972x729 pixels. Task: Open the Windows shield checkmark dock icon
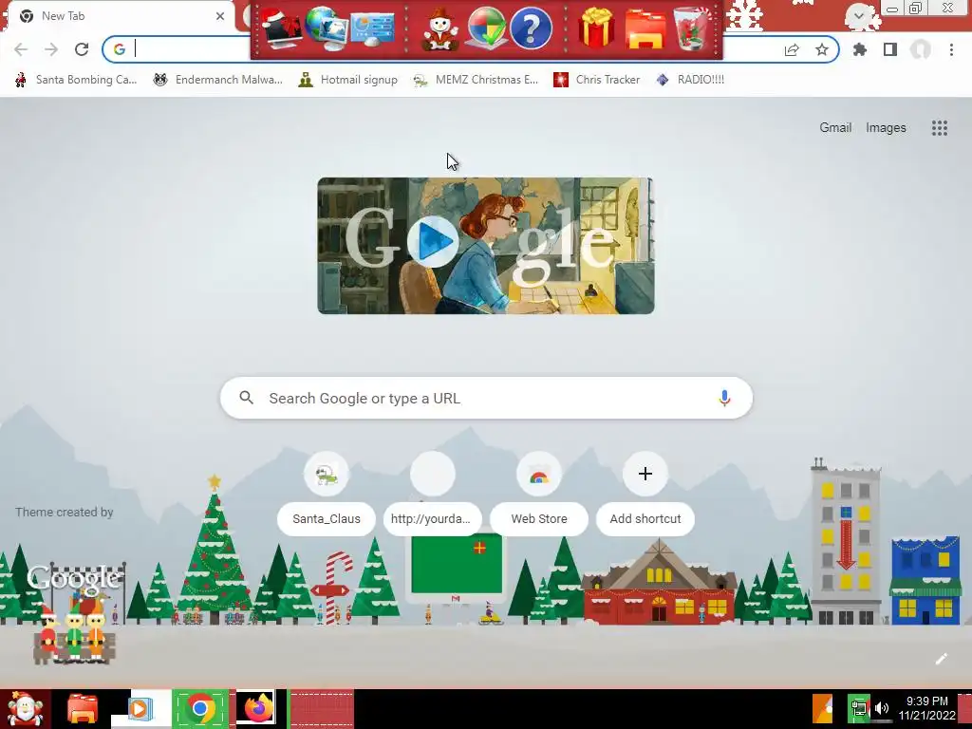pyautogui.click(x=486, y=28)
